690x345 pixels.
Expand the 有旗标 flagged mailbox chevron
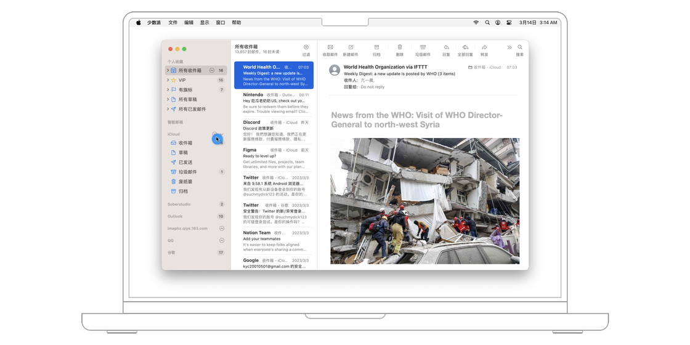pos(168,90)
